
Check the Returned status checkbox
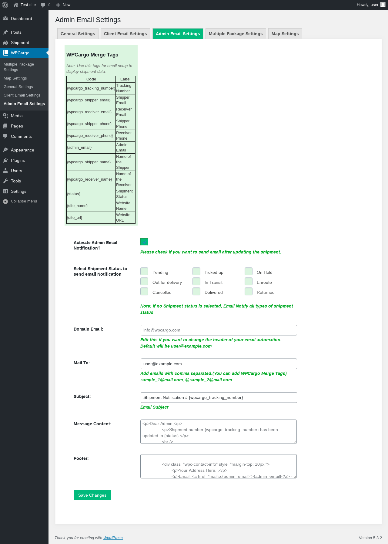point(249,291)
